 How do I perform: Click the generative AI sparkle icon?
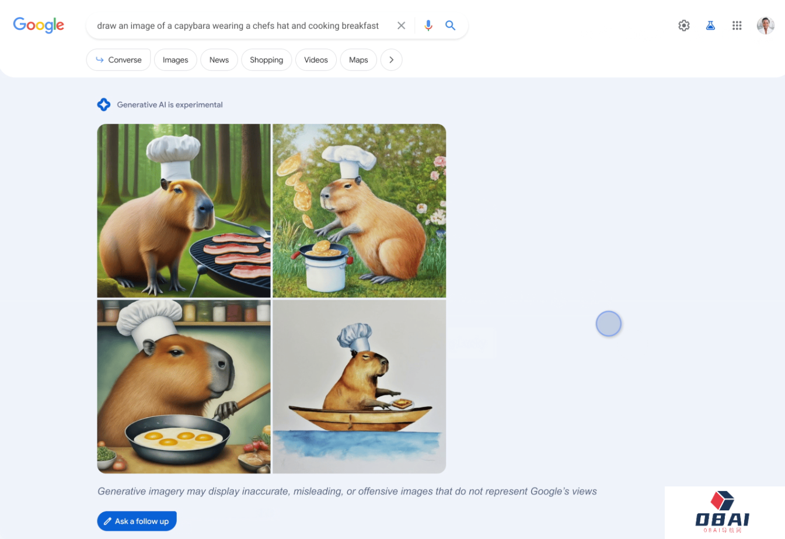tap(104, 105)
